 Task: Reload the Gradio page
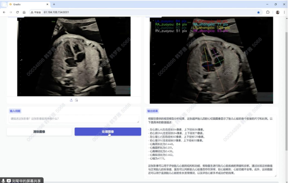(x=17, y=12)
